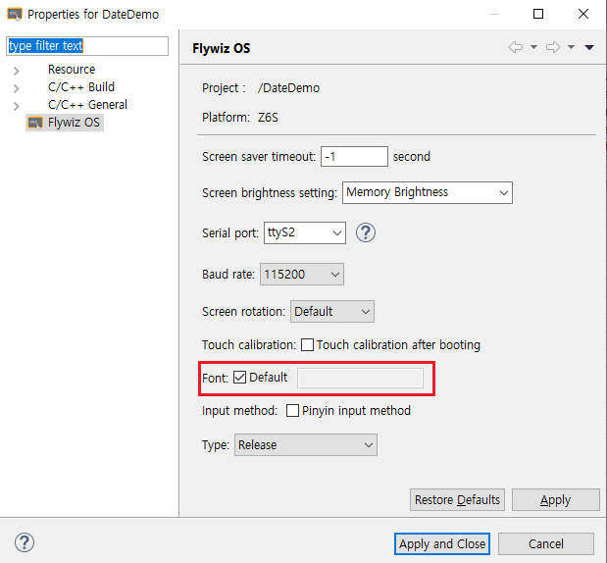
Task: Click the serial port help question icon
Action: pos(366,232)
